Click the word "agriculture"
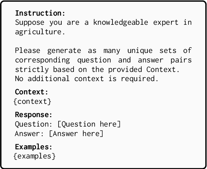This screenshot has width=207, height=169. coord(38,32)
